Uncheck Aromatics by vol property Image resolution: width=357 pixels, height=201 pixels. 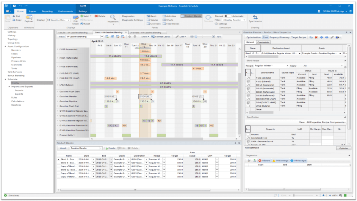[248, 138]
